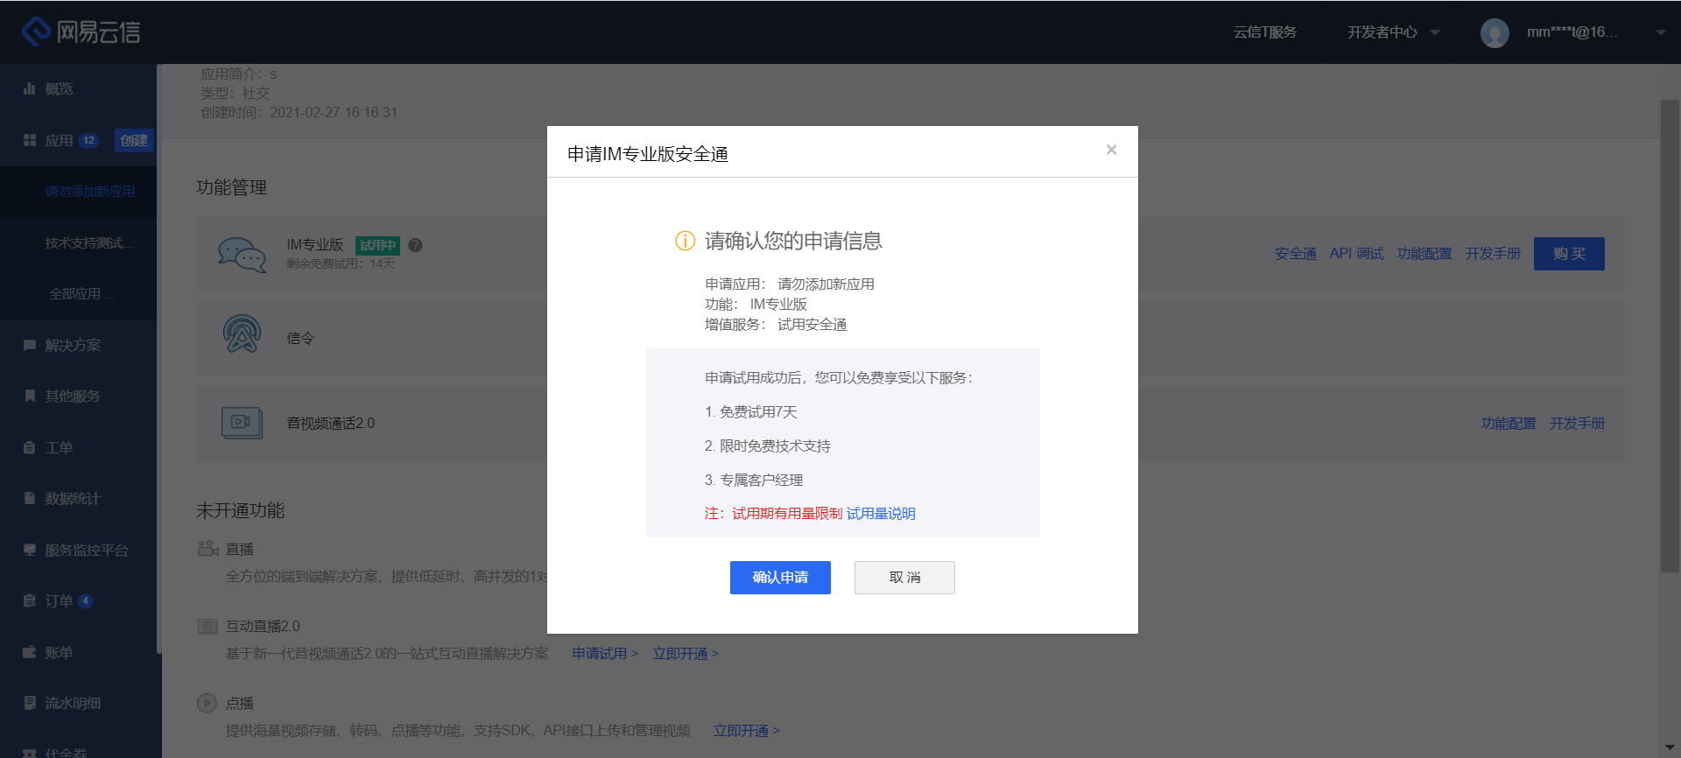Click the 应用 grid icon
This screenshot has height=758, width=1681.
pos(29,140)
